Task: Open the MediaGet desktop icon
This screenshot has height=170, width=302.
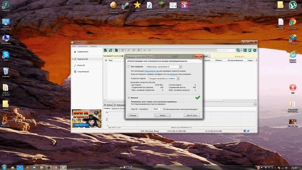Action: [6, 6]
